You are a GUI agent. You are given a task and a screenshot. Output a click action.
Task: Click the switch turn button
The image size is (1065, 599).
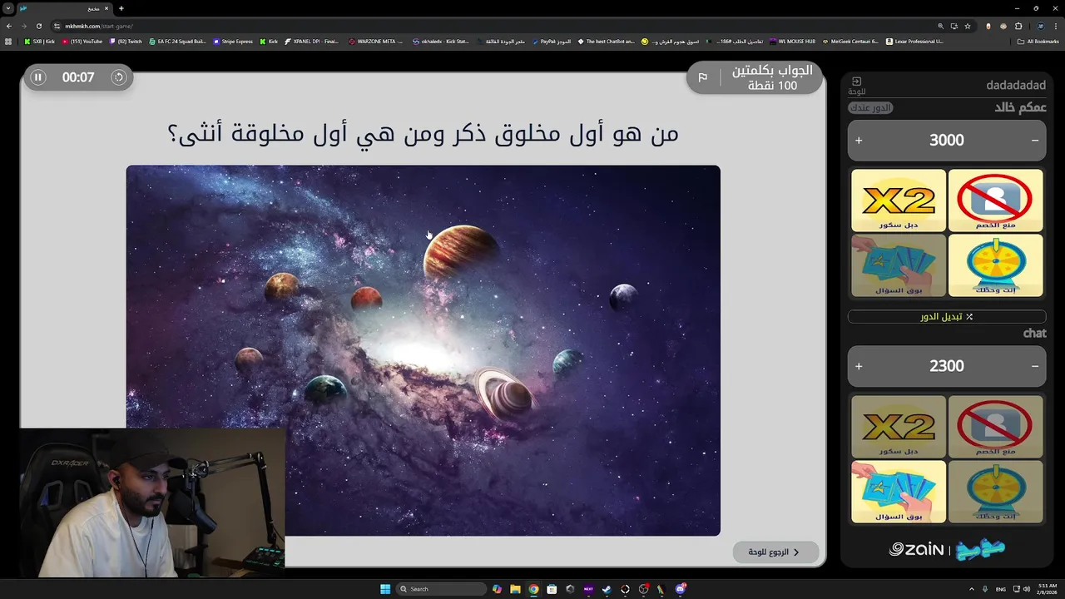tap(947, 317)
